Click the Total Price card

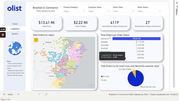47,23
